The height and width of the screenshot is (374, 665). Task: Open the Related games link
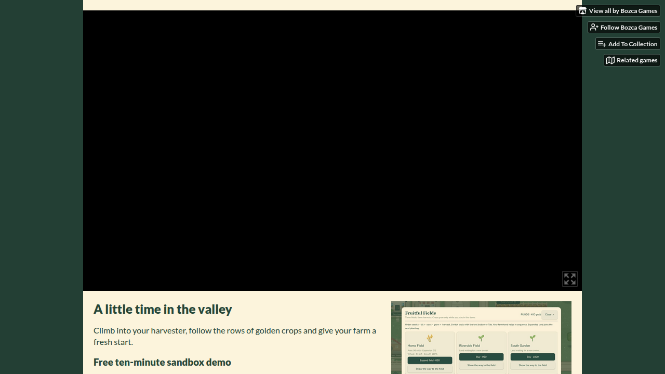pos(632,60)
